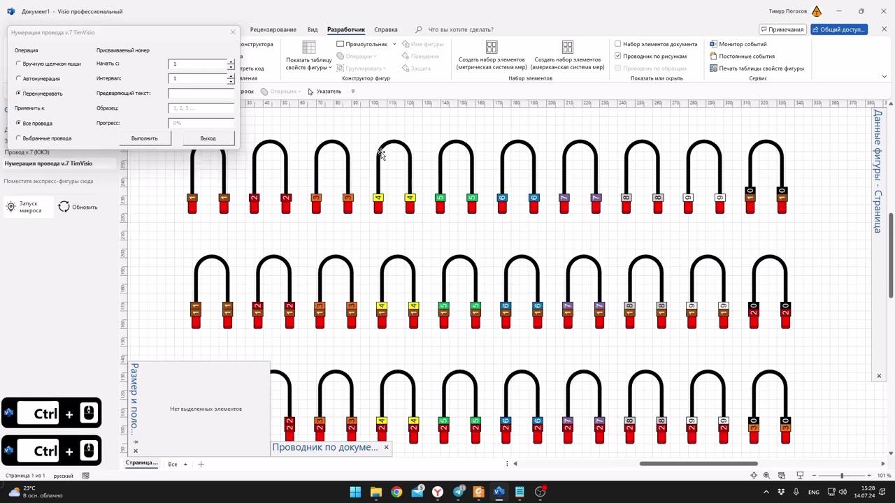Screen dimensions: 895x503
Task: Uncheck Проводник по рисункам checkbox
Action: 618,56
